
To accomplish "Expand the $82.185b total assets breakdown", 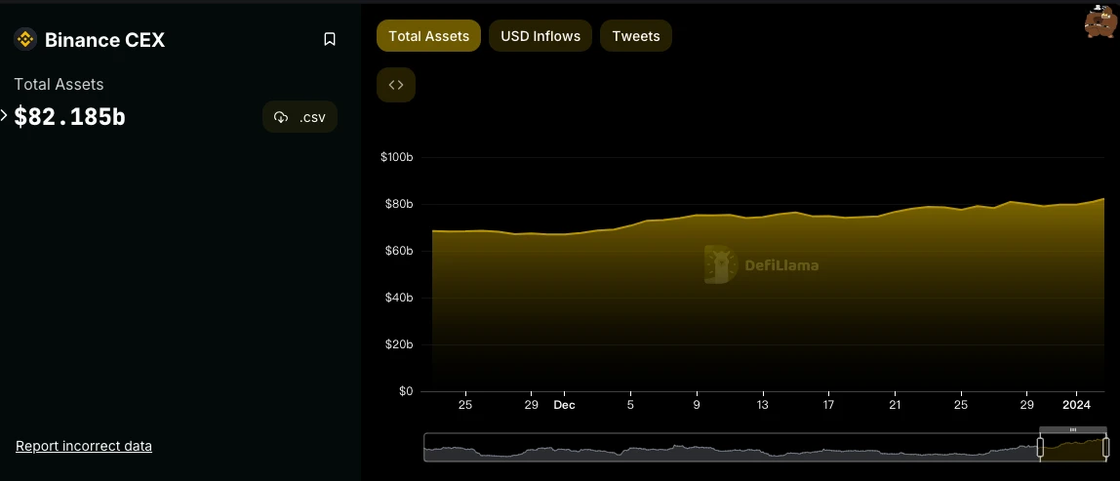I will coord(5,115).
